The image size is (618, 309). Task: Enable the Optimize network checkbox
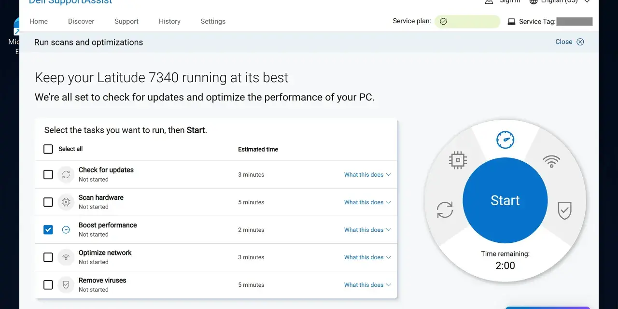48,257
